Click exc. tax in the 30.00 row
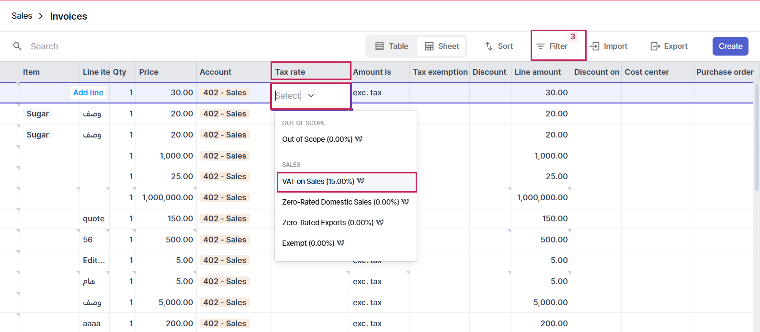 pyautogui.click(x=367, y=92)
